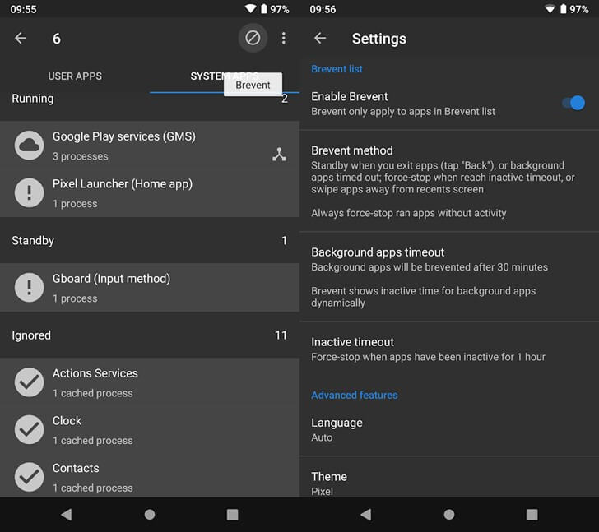Switch to the User Apps tab

[75, 76]
